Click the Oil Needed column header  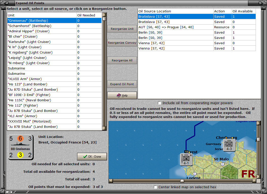click(89, 15)
